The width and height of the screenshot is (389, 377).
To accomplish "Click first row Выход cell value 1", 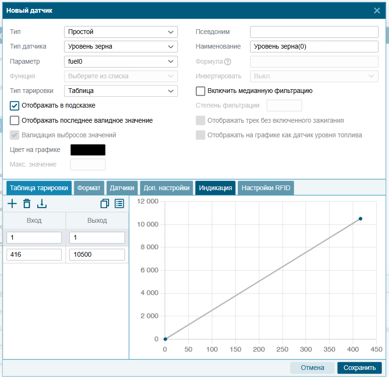I will (x=97, y=238).
